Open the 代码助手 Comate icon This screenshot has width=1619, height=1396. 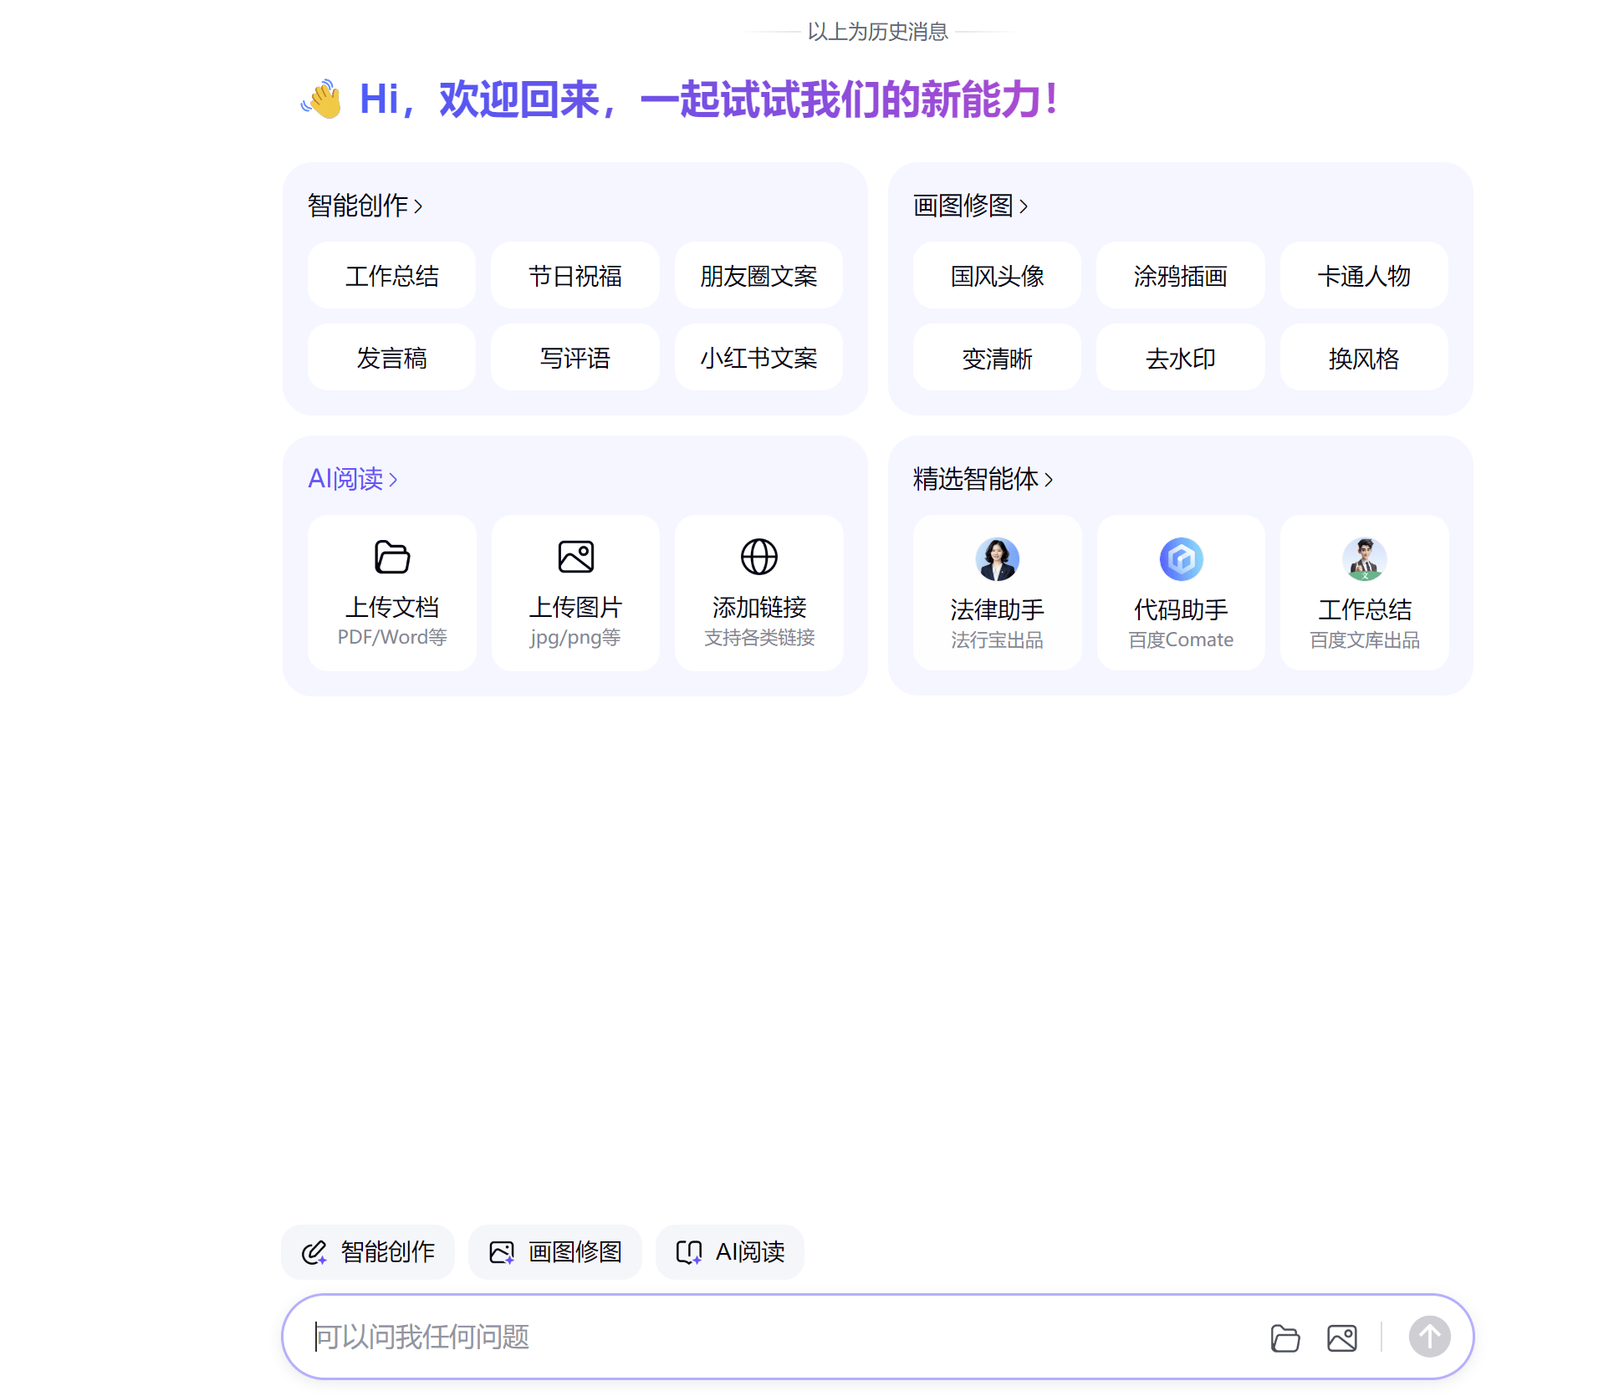coord(1181,559)
